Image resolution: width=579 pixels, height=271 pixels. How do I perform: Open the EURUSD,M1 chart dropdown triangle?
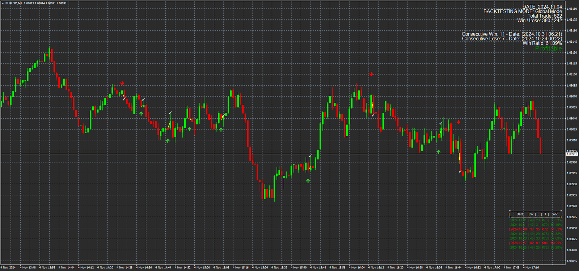[3, 3]
